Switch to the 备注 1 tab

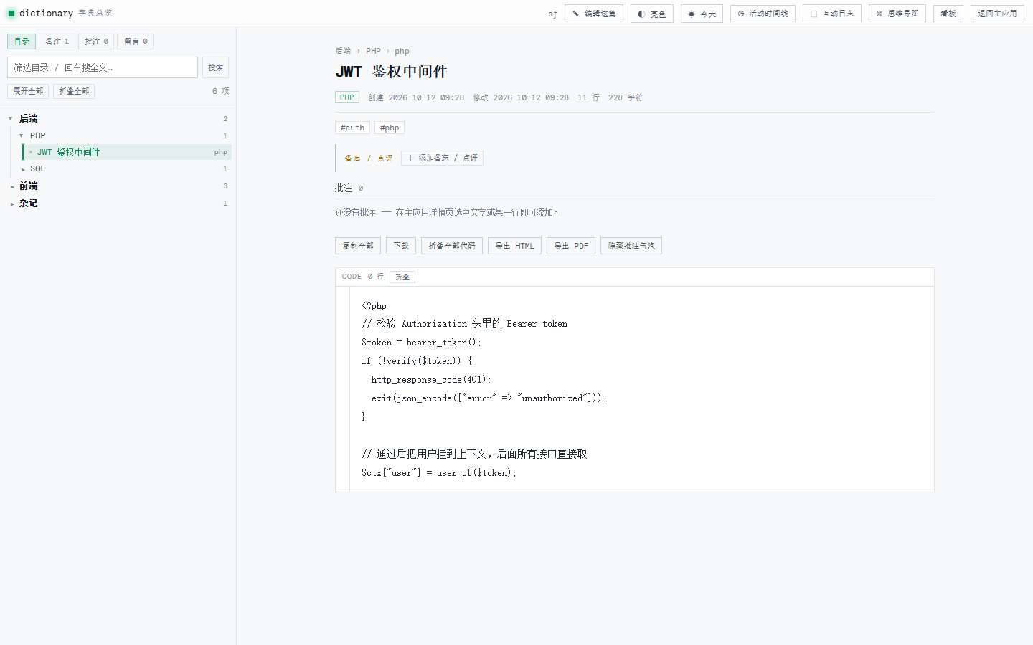coord(57,42)
